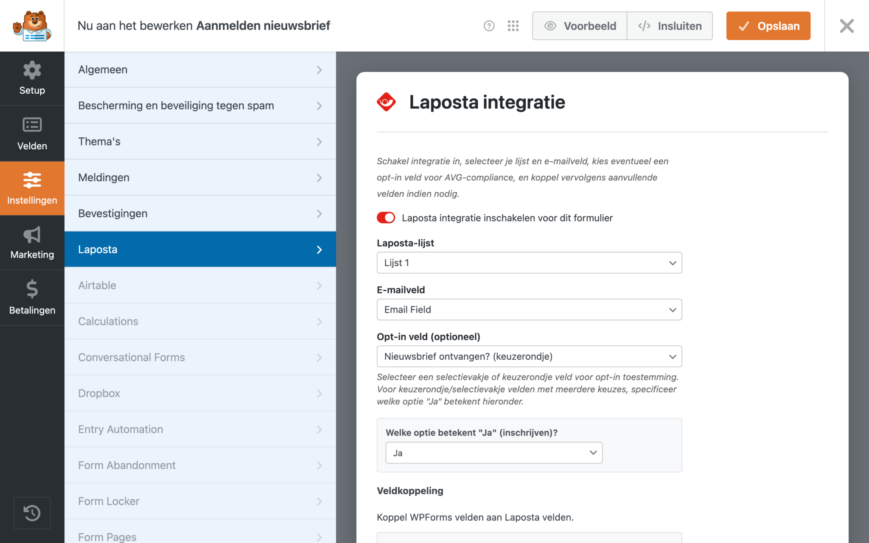This screenshot has width=869, height=543.
Task: Expand the Meldingen chevron
Action: click(x=319, y=178)
